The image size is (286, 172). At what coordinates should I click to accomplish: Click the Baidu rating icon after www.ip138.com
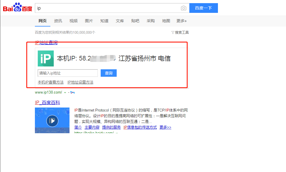[72, 92]
